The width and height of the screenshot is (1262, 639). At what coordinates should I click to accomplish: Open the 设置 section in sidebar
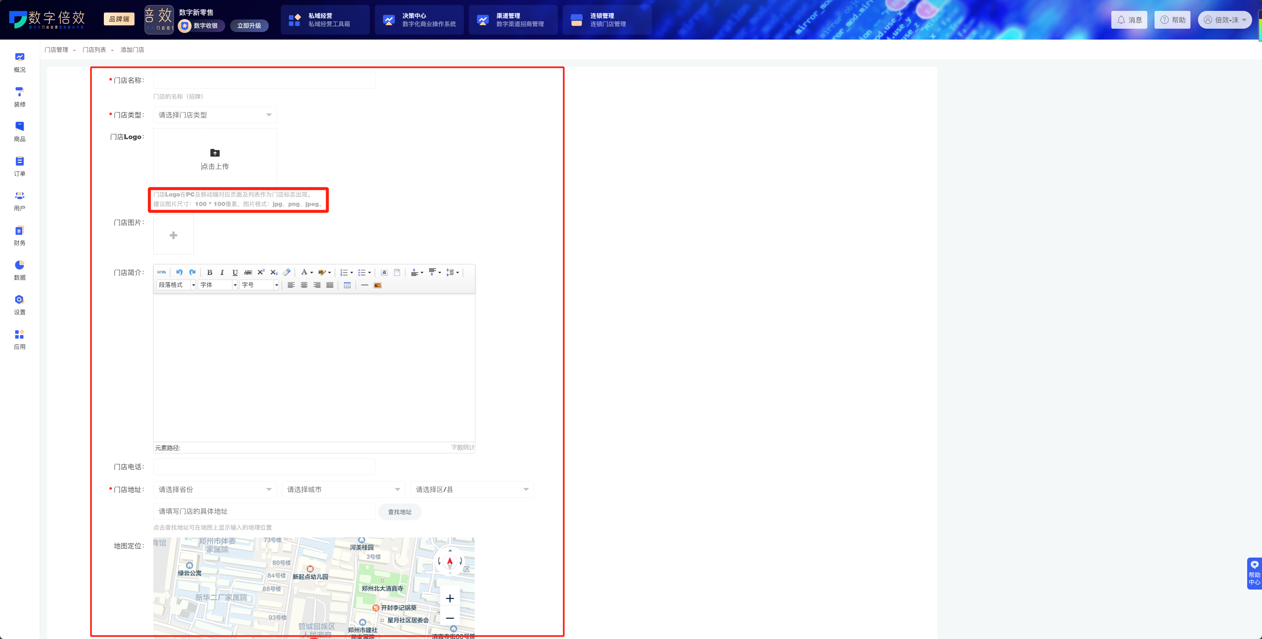point(19,305)
